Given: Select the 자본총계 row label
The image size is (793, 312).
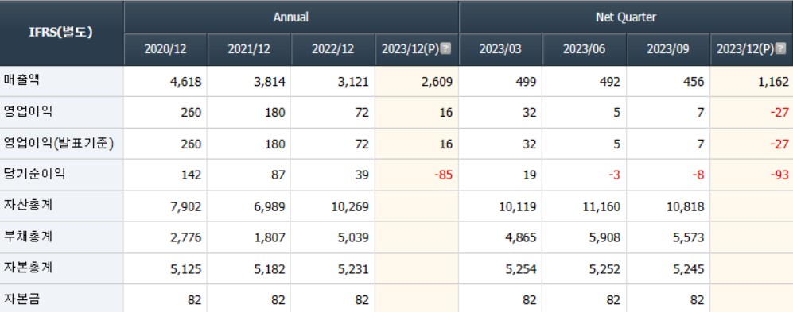Looking at the screenshot, I should pyautogui.click(x=28, y=268).
